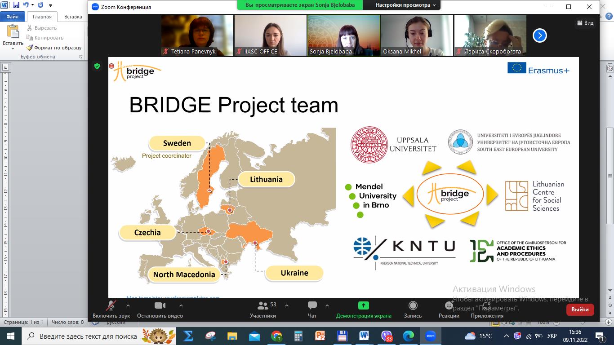Open the Чат chat panel
Screen dimensions: 614x345
(312, 309)
